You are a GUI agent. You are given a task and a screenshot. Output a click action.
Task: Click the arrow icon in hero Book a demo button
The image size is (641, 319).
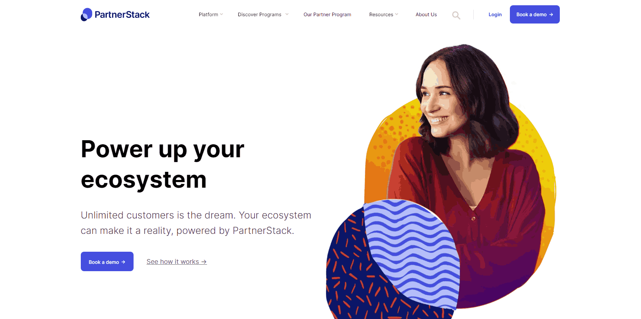123,262
